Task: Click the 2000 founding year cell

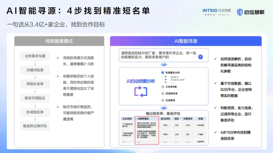Action: 165,134
